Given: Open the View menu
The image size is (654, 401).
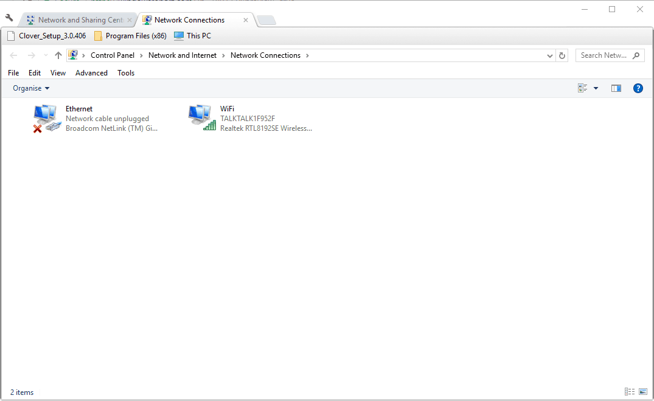Looking at the screenshot, I should tap(58, 73).
